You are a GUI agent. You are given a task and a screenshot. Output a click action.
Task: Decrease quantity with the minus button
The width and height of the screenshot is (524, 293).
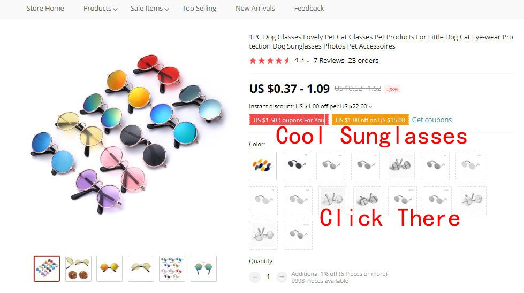pos(255,276)
